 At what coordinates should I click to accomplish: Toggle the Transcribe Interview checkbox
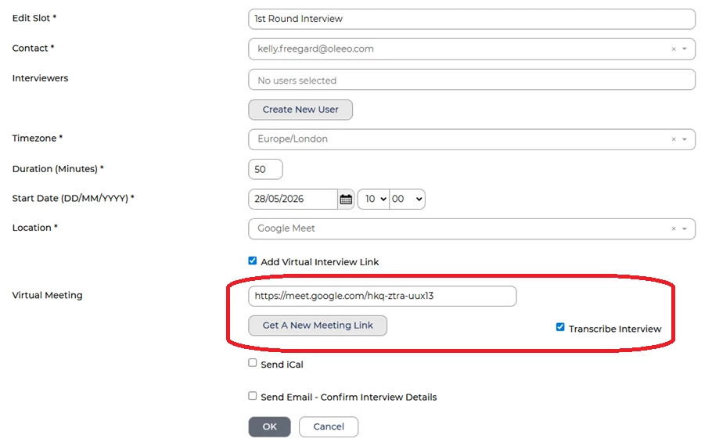560,327
